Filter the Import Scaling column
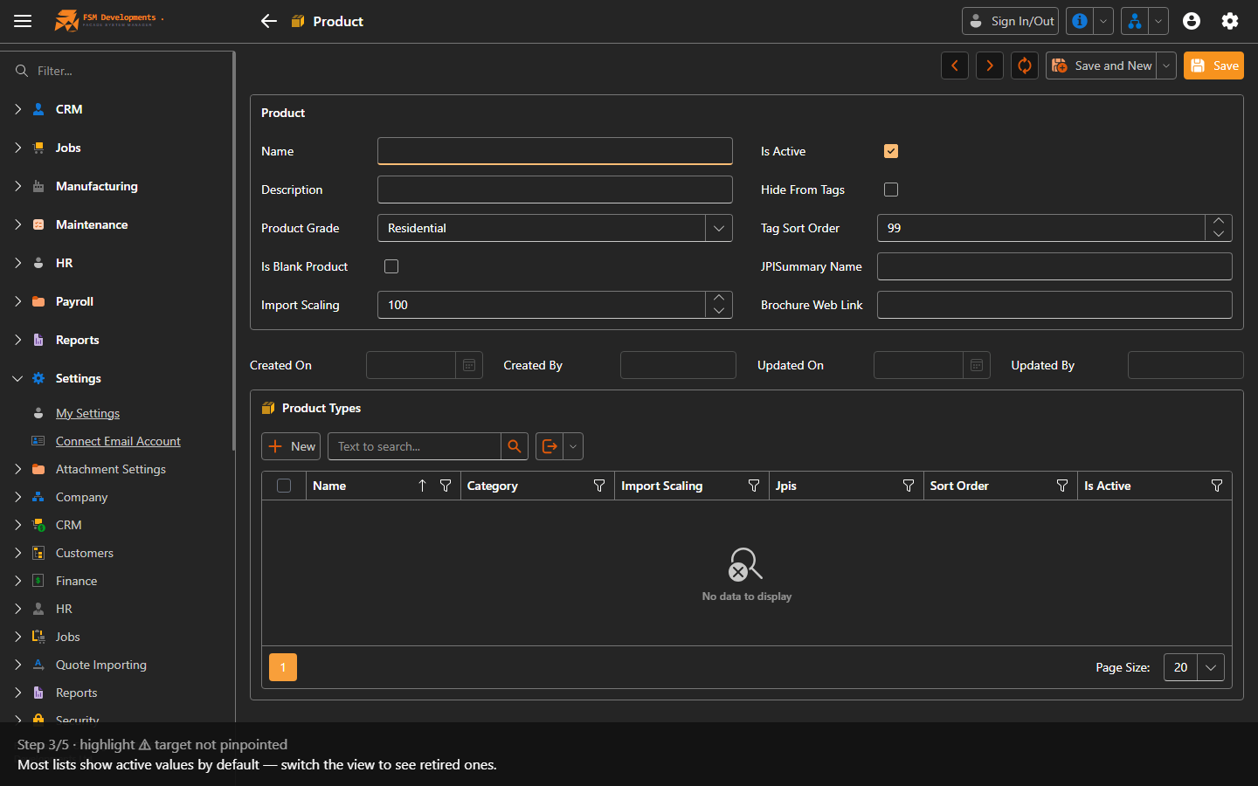 click(x=754, y=486)
